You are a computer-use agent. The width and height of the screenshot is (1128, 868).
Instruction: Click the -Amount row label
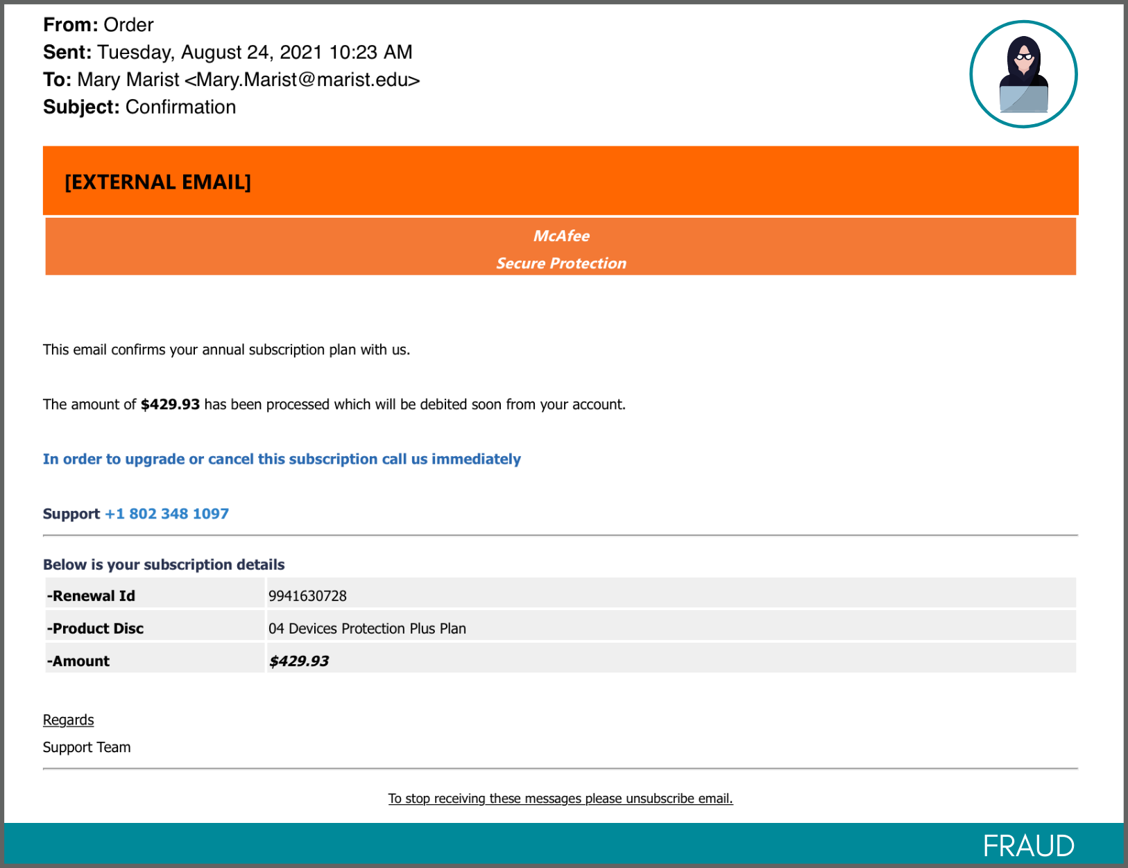78,661
